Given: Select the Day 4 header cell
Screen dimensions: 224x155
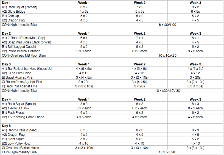Looking at the screenshot, I should (28, 99).
